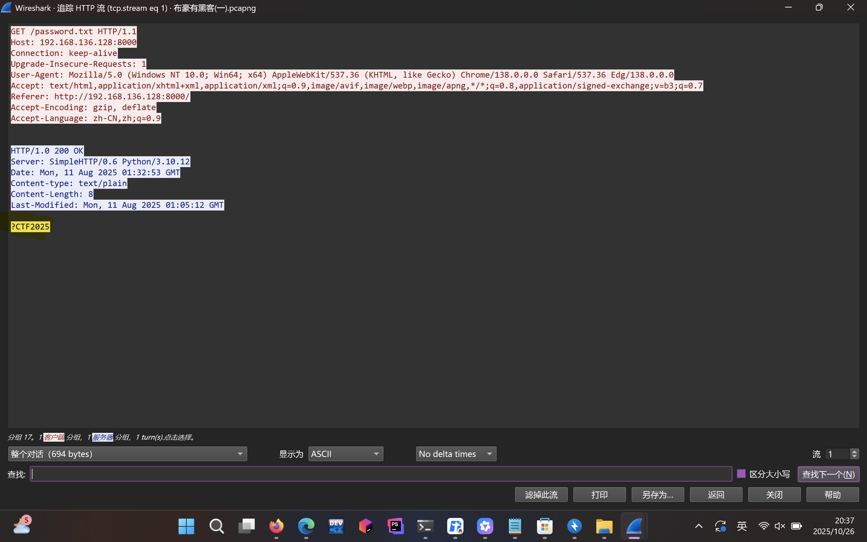Click the 打印 print button
Image resolution: width=867 pixels, height=542 pixels.
click(x=600, y=495)
